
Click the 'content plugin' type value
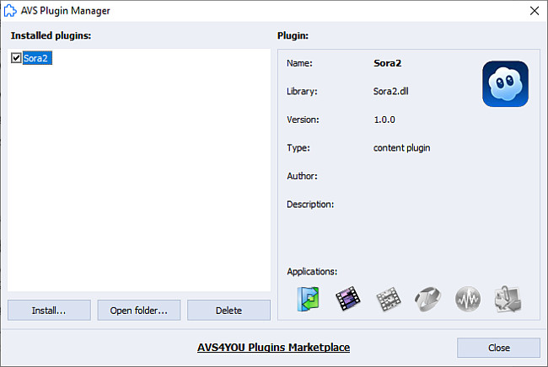pyautogui.click(x=401, y=148)
